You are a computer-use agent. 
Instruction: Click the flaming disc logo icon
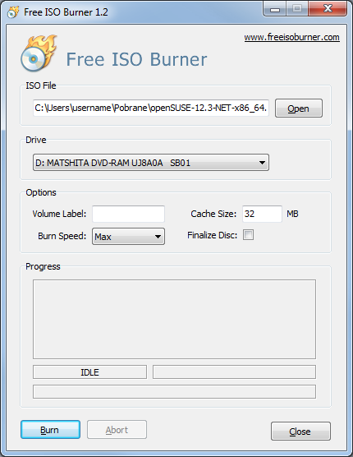[x=39, y=53]
